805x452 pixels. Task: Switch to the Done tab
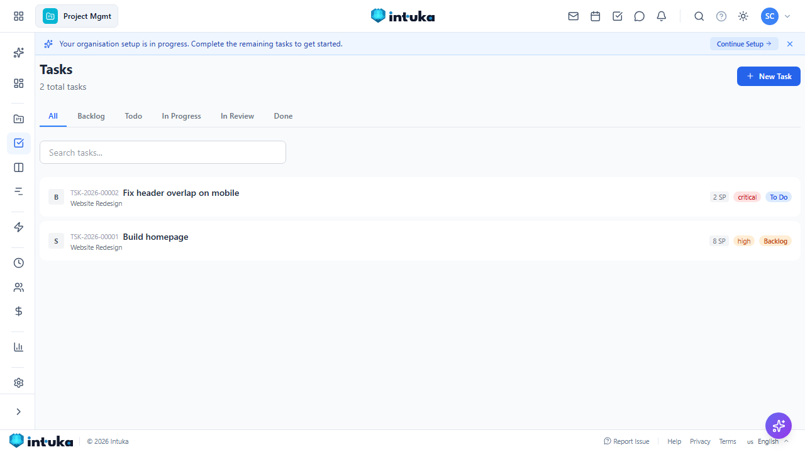click(x=283, y=116)
